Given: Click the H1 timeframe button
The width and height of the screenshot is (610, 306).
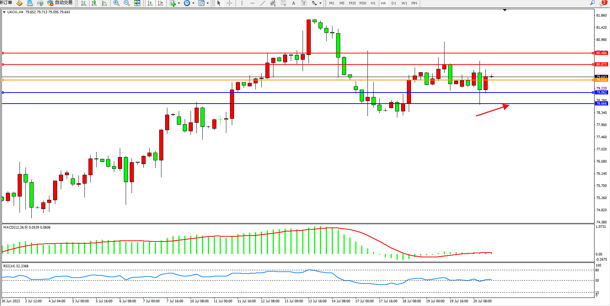Looking at the screenshot, I should coord(373,3).
